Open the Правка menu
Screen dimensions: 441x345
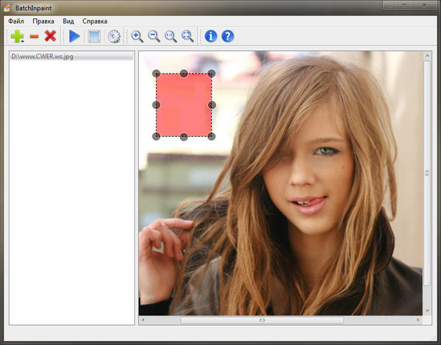point(43,21)
